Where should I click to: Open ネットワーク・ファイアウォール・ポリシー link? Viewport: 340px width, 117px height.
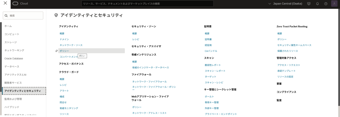[154, 89]
